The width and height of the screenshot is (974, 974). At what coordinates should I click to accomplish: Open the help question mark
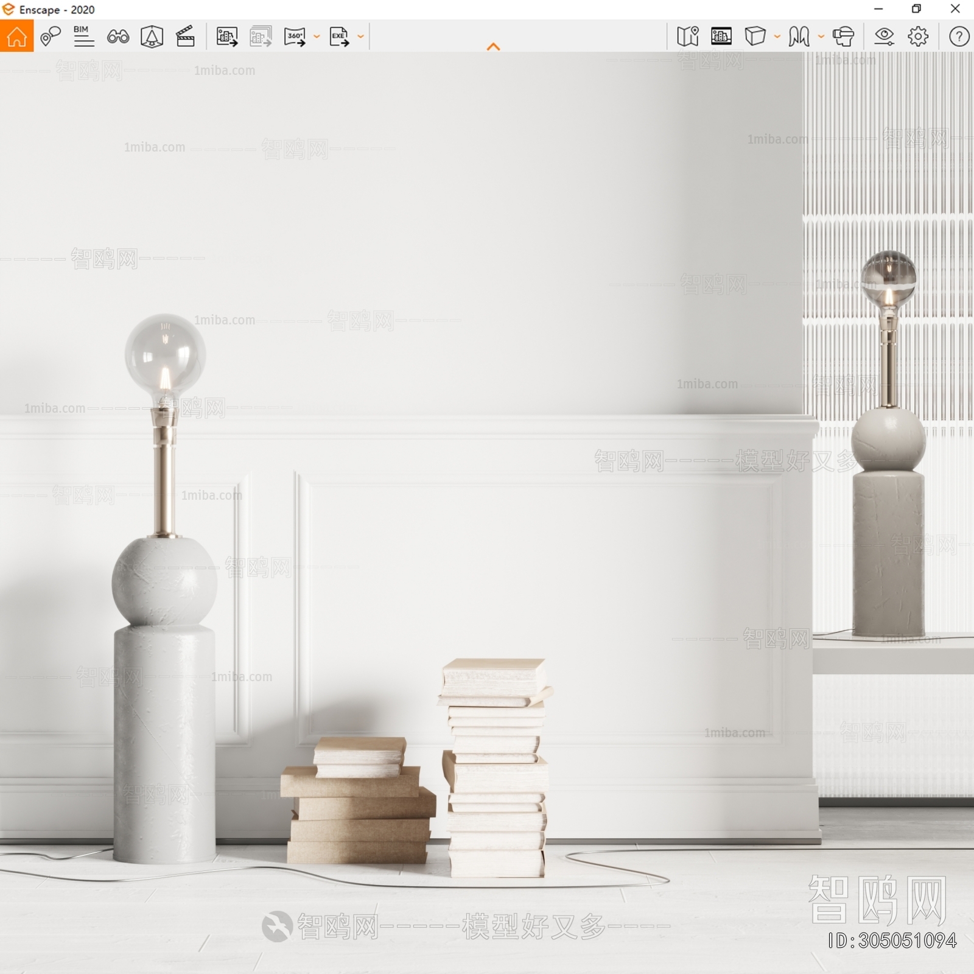point(959,37)
